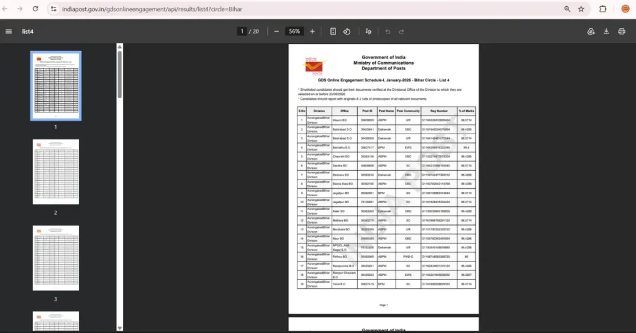Save the PDF to Google Drive
The image size is (636, 333).
pyautogui.click(x=591, y=31)
